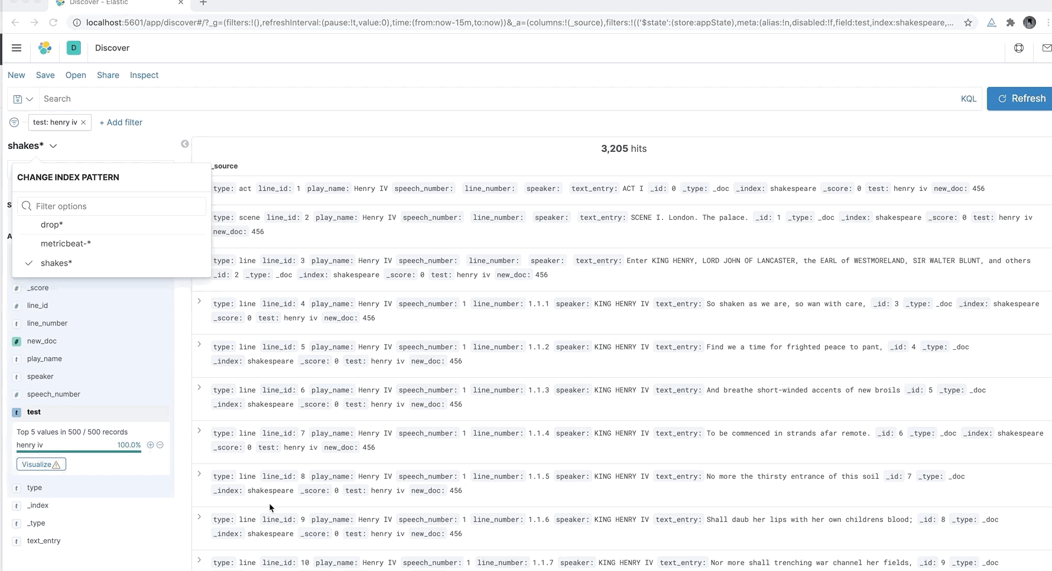Filter out value henry iv minus icon

click(x=160, y=445)
